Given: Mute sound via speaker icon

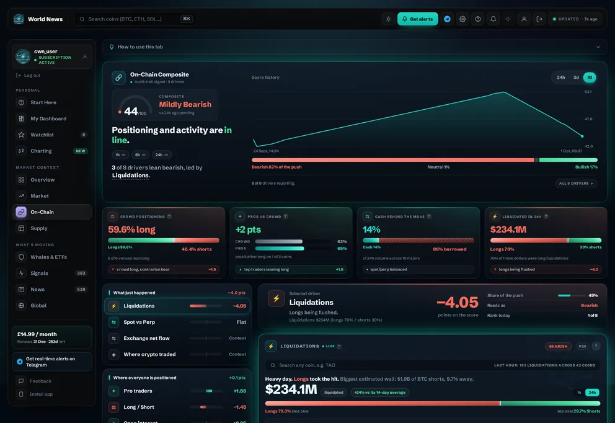Looking at the screenshot, I should point(508,19).
